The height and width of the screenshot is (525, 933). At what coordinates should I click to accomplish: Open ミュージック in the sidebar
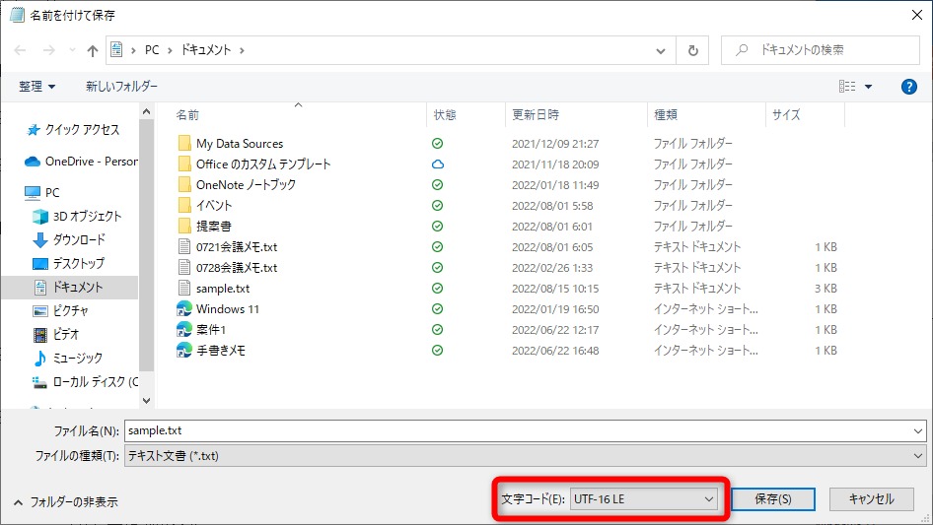coord(68,358)
